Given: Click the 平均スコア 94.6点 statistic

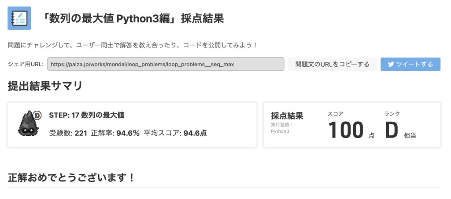Looking at the screenshot, I should click(x=175, y=133).
